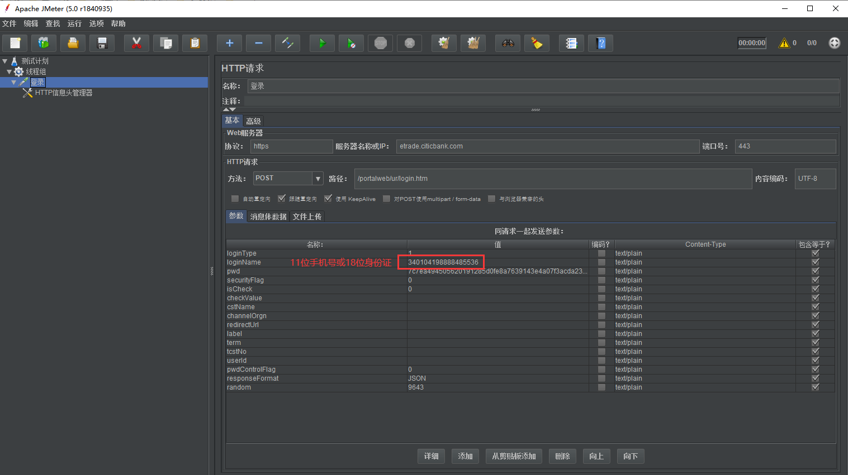Viewport: 848px width, 475px height.
Task: Click the 路径 field with /portalweb/ur/login.htm
Action: point(553,179)
